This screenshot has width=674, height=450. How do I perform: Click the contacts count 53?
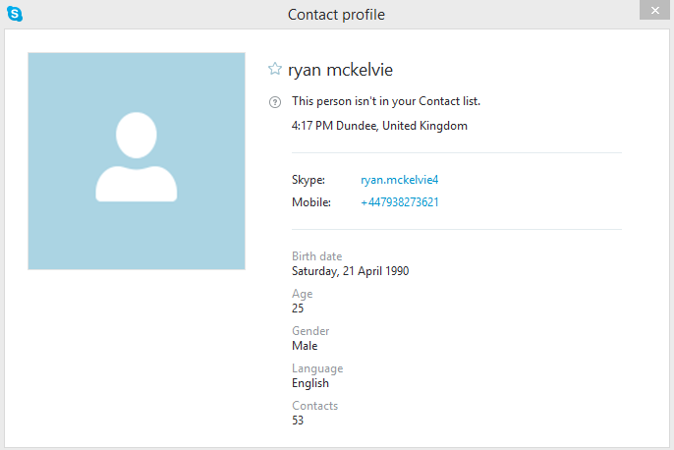pos(298,421)
